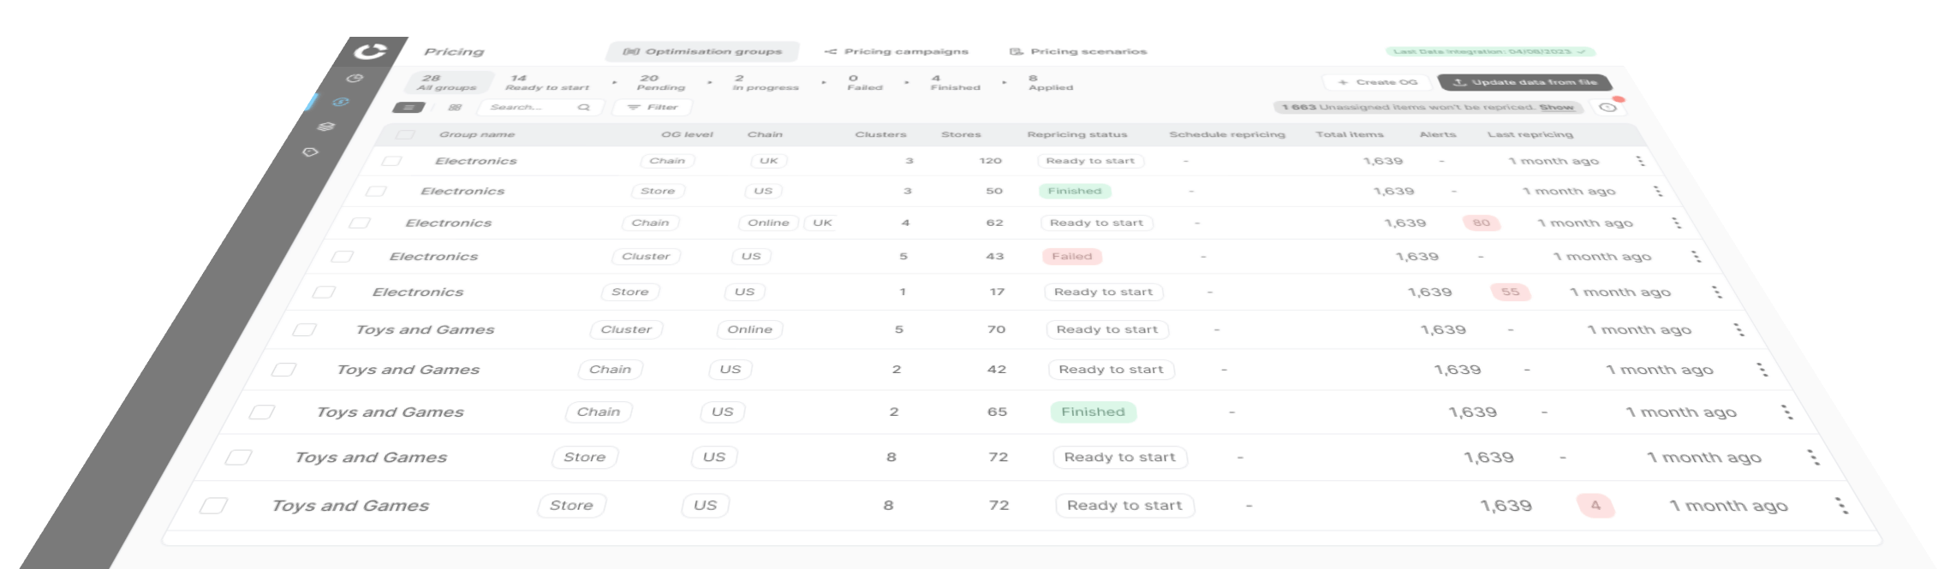Select the Toys and Games Cluster row checkbox
Image resolution: width=1956 pixels, height=569 pixels.
tap(304, 329)
